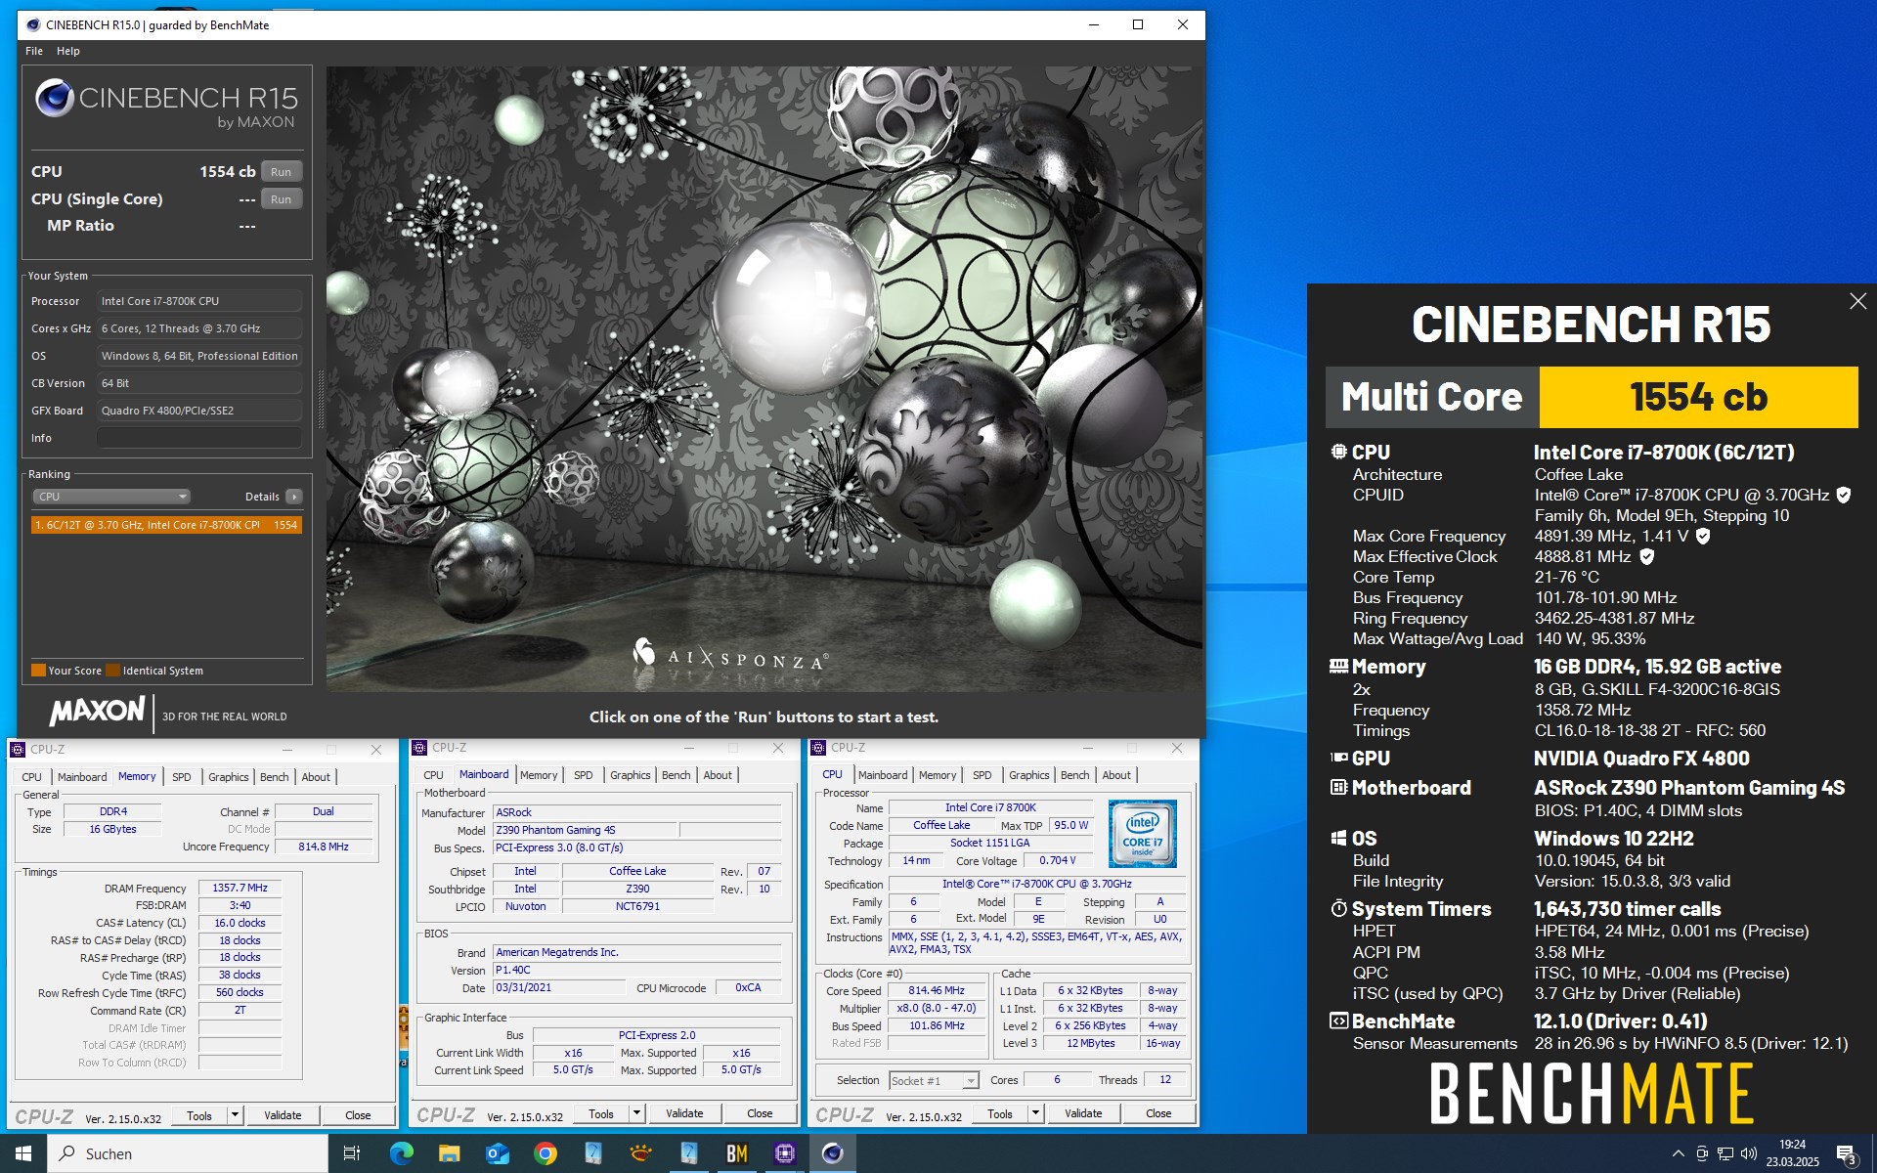Click the GFX Board field Quadro FX 4800
Image resolution: width=1877 pixels, height=1173 pixels.
tap(199, 411)
